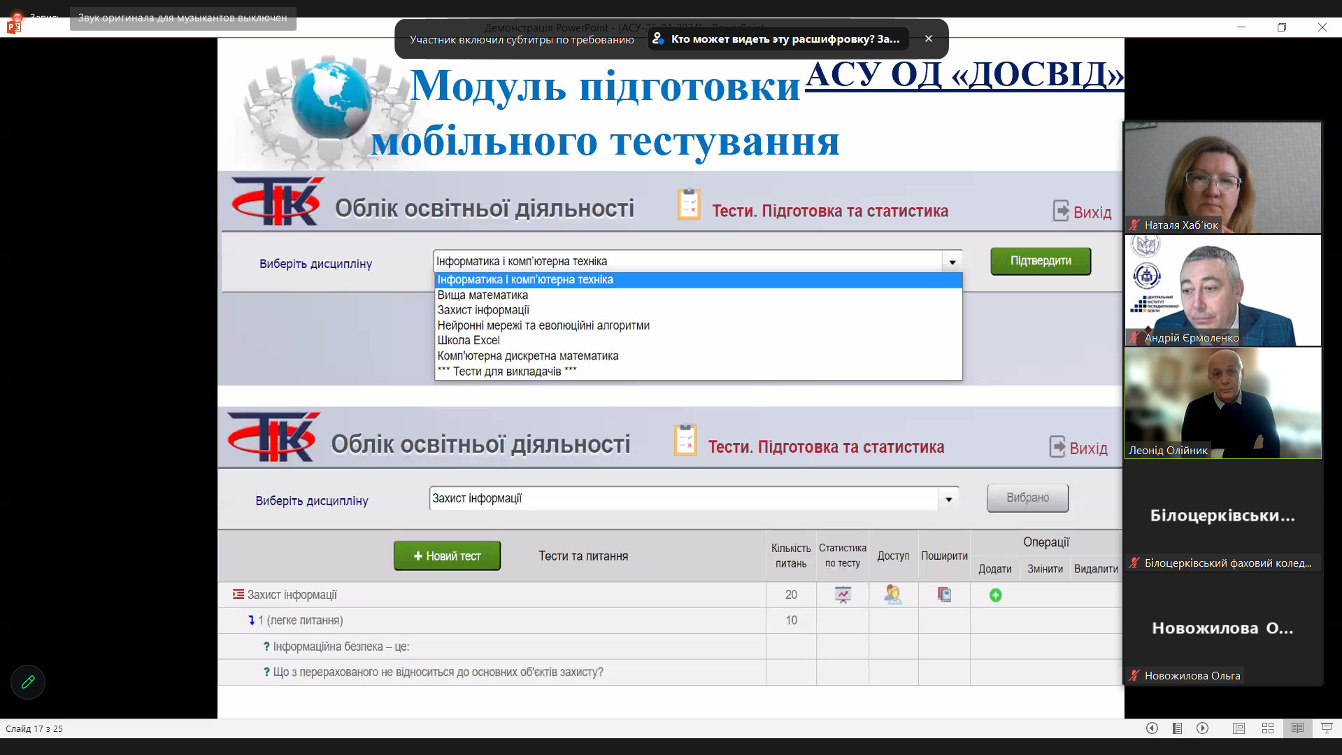Viewport: 1342px width, 755px height.
Task: Click lower Вихід link text
Action: tap(1089, 449)
